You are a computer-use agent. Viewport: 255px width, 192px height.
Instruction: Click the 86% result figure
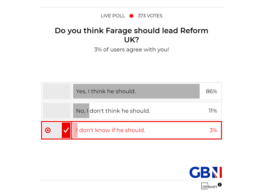coord(211,91)
